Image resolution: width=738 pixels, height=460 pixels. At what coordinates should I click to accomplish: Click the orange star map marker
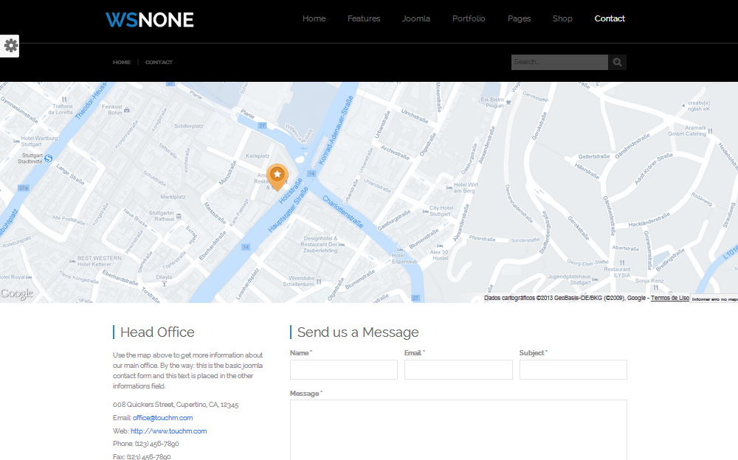coord(277,175)
